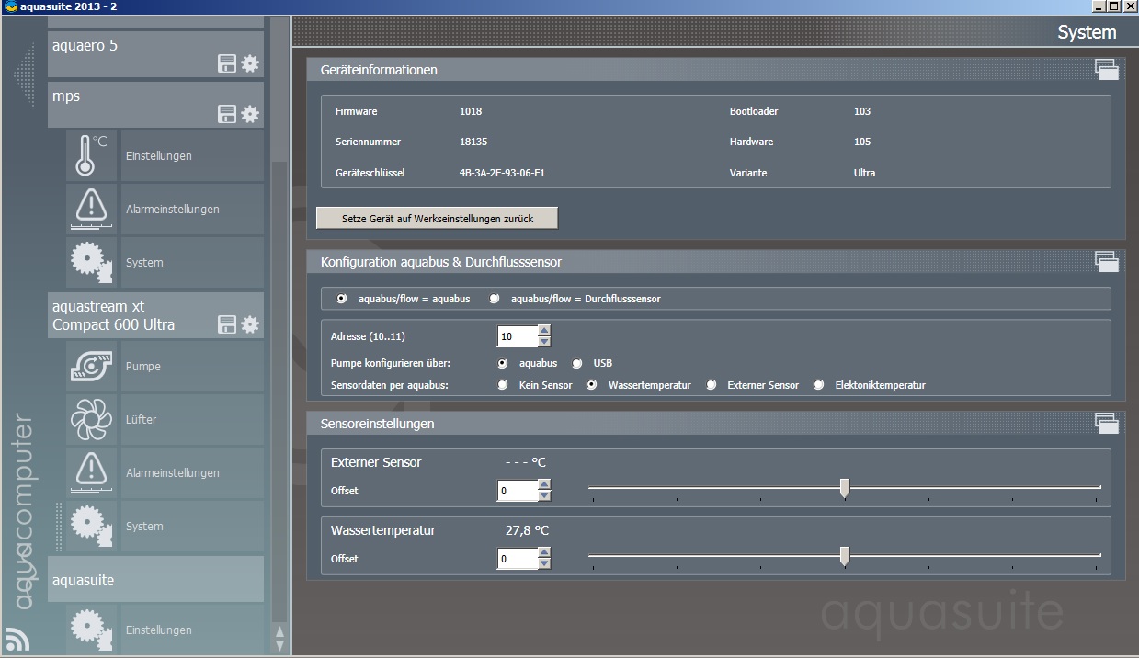Open the aquasuite section in sidebar
Viewport: 1139px width, 658px height.
click(155, 580)
